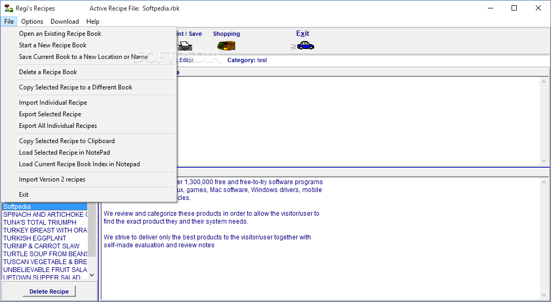The height and width of the screenshot is (302, 551).
Task: Click the lower text pane scroll down arrow
Action: 544,295
